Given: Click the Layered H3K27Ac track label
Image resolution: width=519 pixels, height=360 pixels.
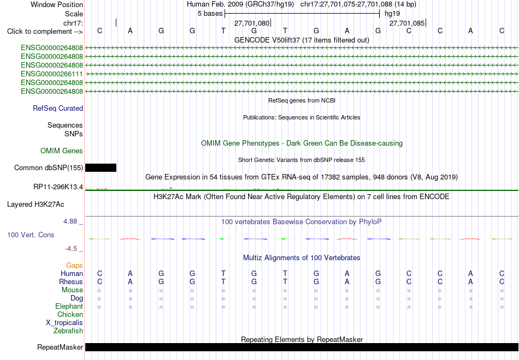Looking at the screenshot, I should [36, 205].
